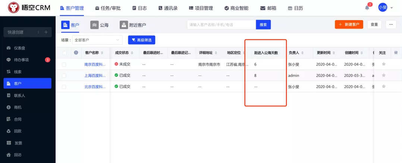402x163 pixels.
Task: Open the 任务/审批 top menu
Action: point(108,8)
